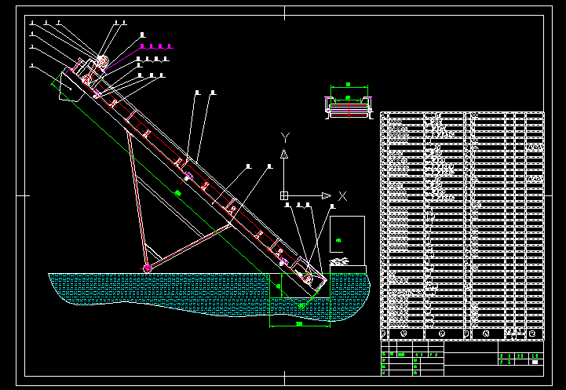Select the top drive pulley circle
The image size is (566, 390).
[103, 62]
